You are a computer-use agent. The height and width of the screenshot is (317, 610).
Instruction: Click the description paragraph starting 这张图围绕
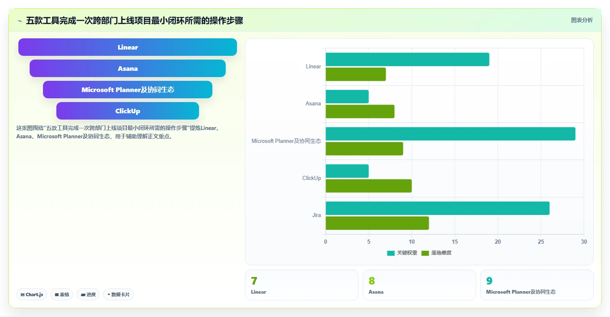(118, 132)
